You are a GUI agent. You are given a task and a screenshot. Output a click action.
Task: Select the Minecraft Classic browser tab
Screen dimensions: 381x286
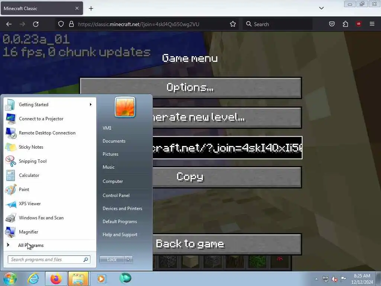point(42,8)
